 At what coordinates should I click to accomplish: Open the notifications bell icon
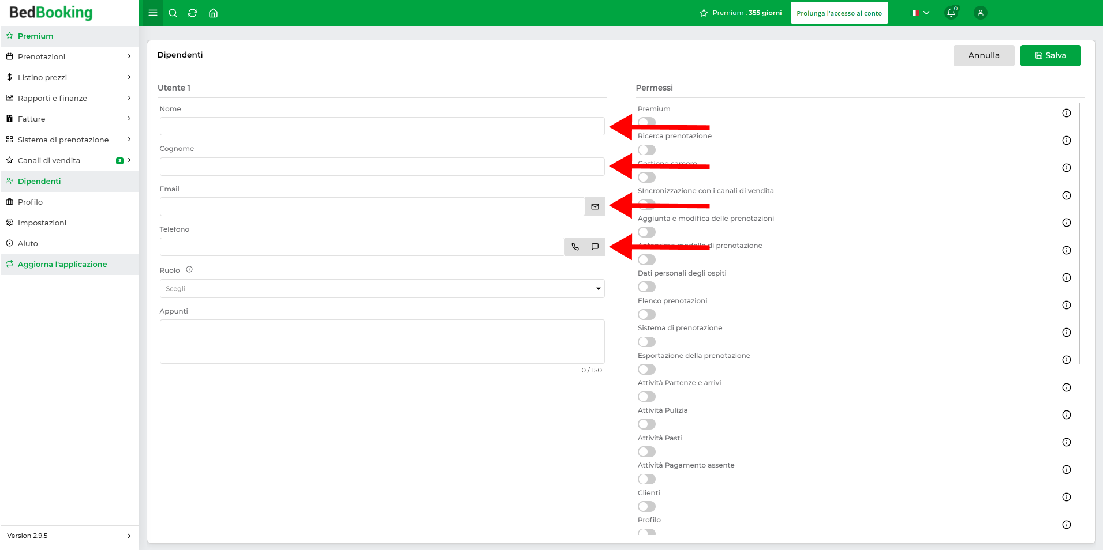(951, 13)
